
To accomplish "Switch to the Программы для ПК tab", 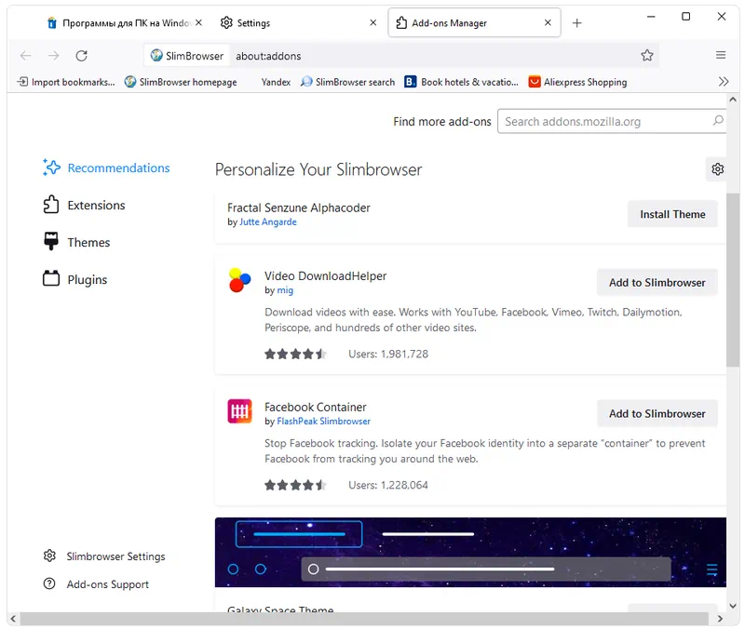I will tap(123, 22).
